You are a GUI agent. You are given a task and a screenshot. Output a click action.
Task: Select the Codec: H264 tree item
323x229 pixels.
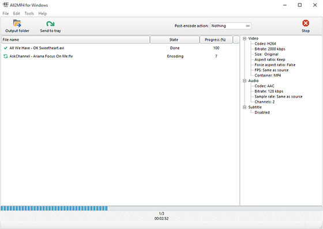point(265,44)
